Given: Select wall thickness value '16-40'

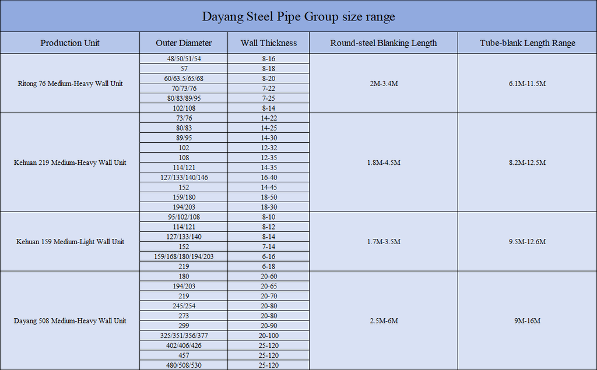Looking at the screenshot, I should coord(269,177).
